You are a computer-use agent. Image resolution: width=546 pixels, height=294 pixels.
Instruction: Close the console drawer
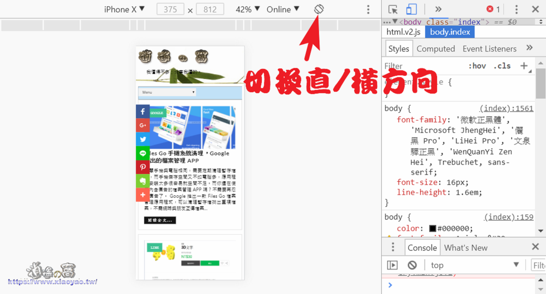tap(535, 247)
